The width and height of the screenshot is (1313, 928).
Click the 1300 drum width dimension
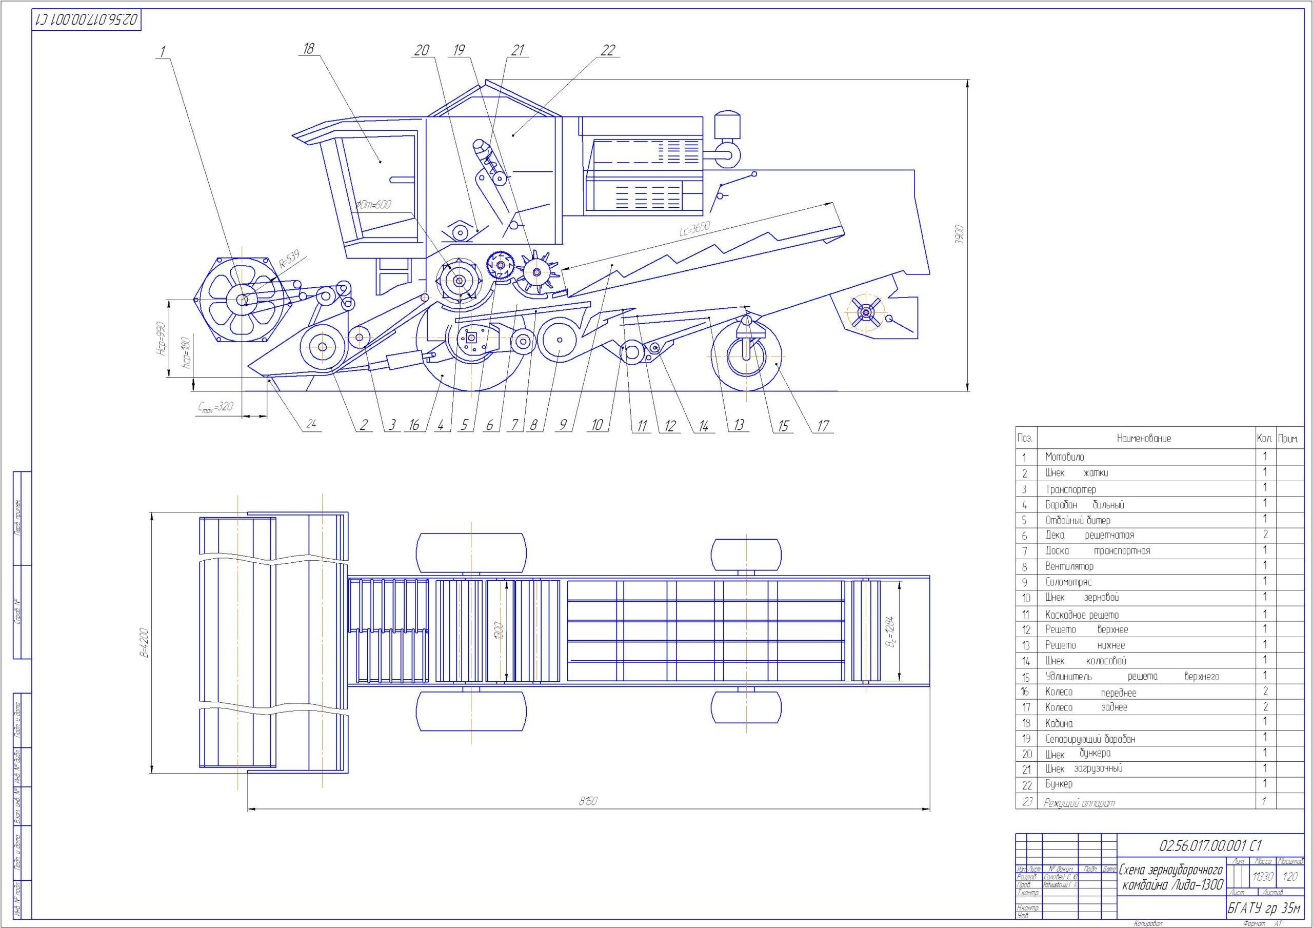pos(498,630)
